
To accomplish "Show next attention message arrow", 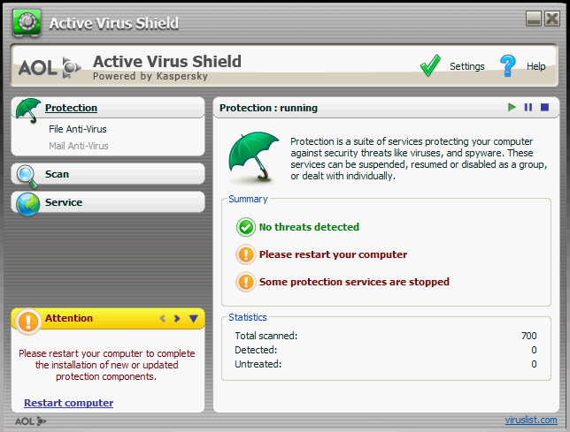I will (x=177, y=318).
